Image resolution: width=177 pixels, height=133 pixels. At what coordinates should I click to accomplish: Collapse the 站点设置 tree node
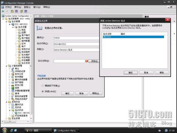coord(13,27)
